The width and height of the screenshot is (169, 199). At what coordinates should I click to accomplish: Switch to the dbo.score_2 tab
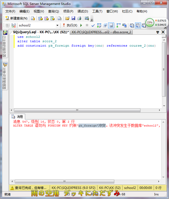pyautogui.click(x=101, y=32)
